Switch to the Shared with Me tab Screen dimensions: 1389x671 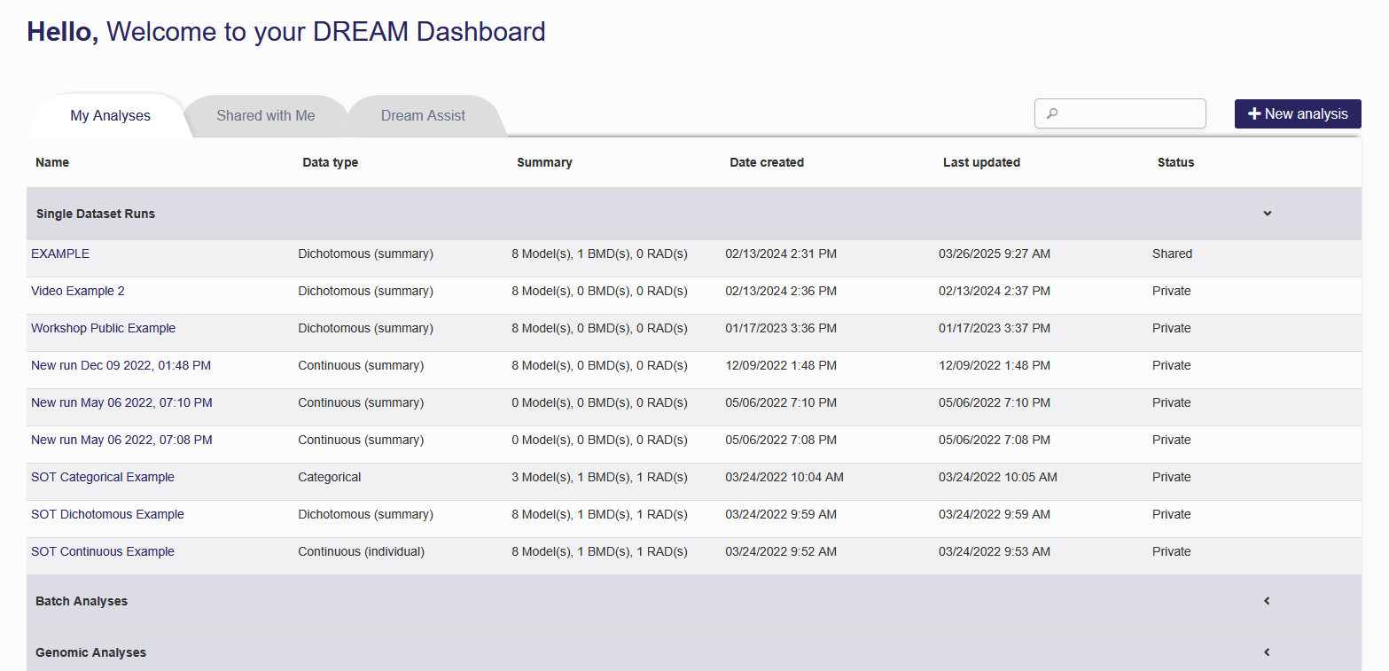click(x=266, y=115)
